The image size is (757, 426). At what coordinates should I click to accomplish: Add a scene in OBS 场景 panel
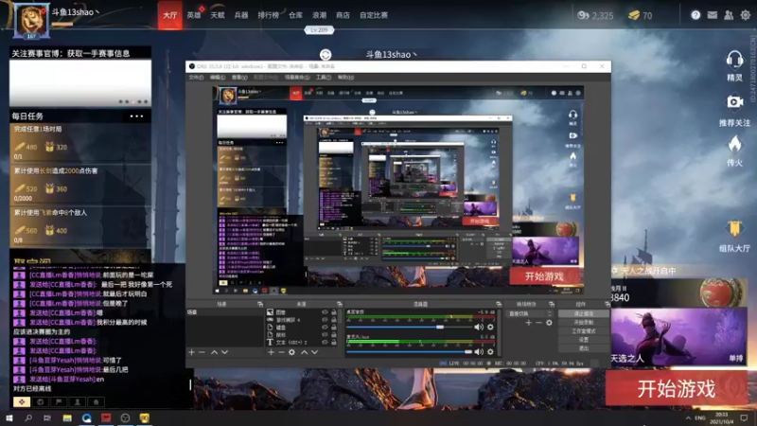[x=191, y=352]
